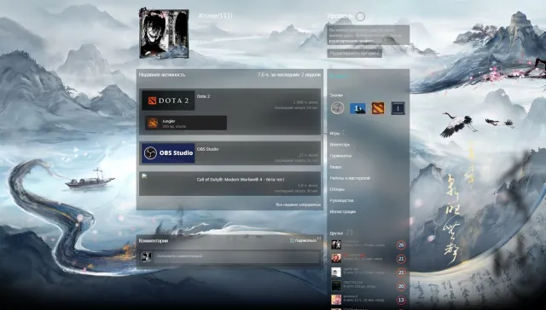Open second friend's avatar with red name
The width and height of the screenshot is (546, 310).
pyautogui.click(x=336, y=258)
